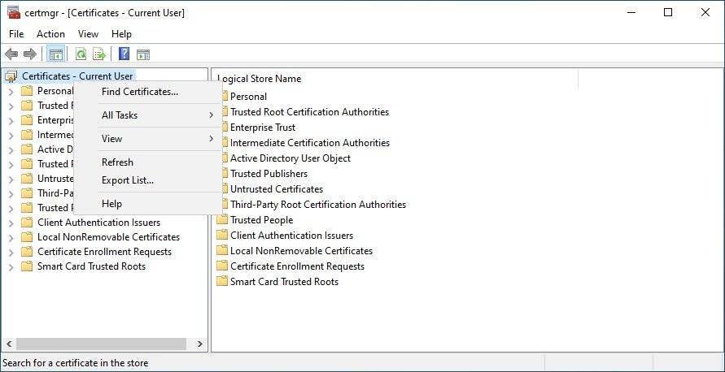The image size is (725, 372).
Task: Choose Find Certificates from context menu
Action: 139,92
